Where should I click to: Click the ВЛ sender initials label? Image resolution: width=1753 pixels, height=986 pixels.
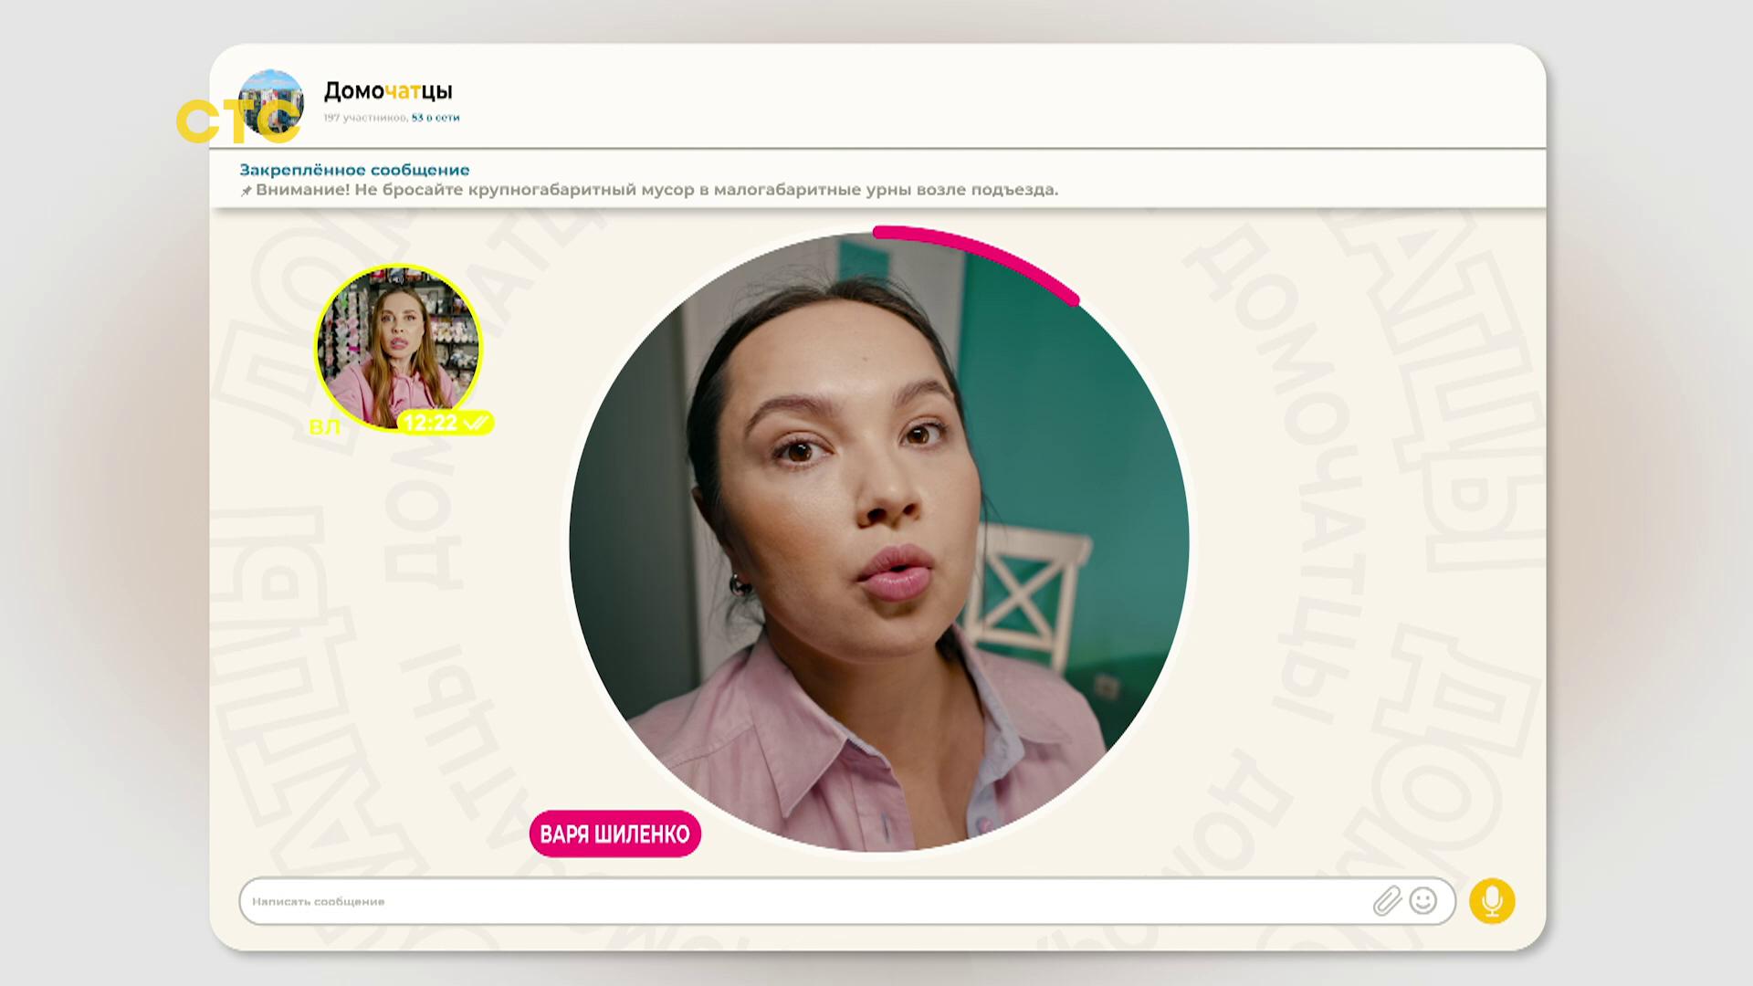point(324,426)
